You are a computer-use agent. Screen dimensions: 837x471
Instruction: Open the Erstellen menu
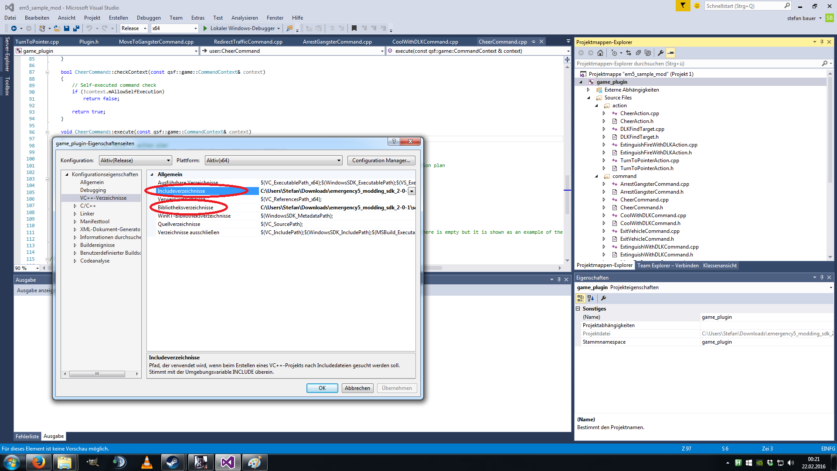click(x=119, y=18)
